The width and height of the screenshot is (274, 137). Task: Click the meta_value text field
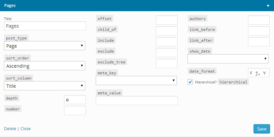[x=137, y=101]
